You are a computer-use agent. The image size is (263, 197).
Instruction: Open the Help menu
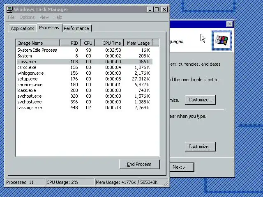[x=58, y=17]
